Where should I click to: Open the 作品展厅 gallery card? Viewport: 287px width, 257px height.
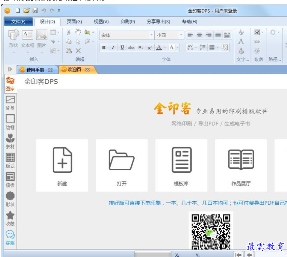point(241,165)
